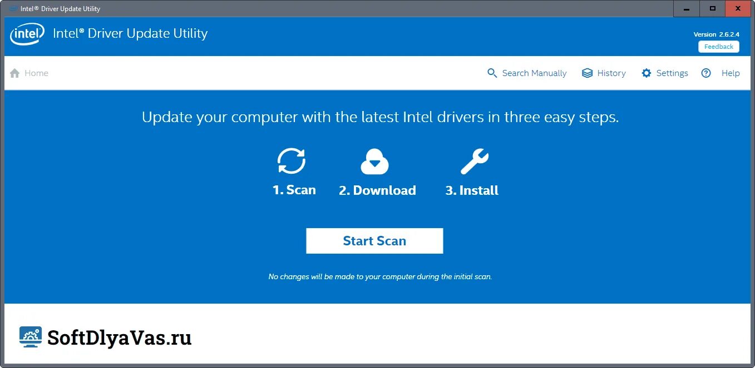Send Feedback via the Feedback button
755x368 pixels.
click(x=719, y=47)
